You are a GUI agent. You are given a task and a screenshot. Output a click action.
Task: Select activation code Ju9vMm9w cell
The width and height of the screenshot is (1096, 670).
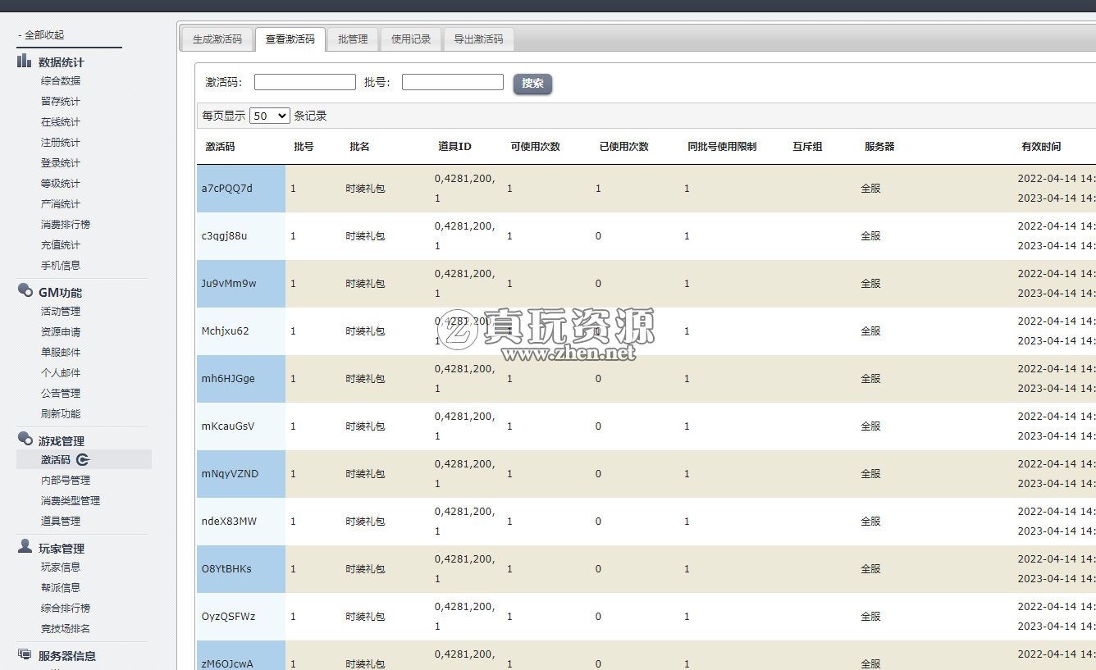point(241,284)
